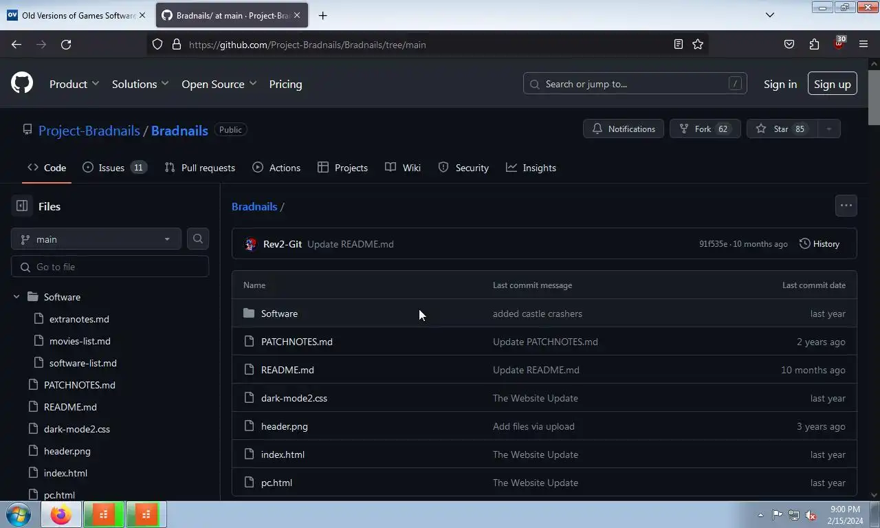This screenshot has height=528, width=880.
Task: Open the extensions puzzle icon
Action: pos(814,45)
